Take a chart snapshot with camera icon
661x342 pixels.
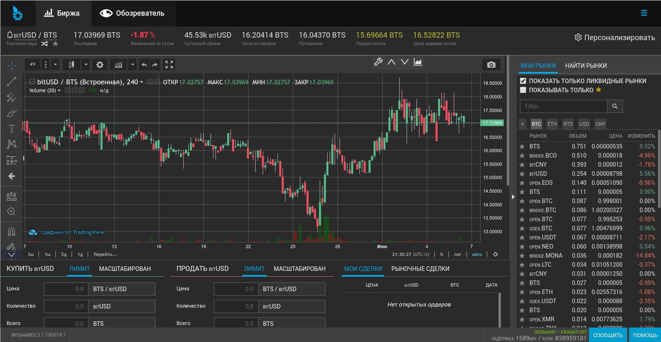click(x=491, y=65)
